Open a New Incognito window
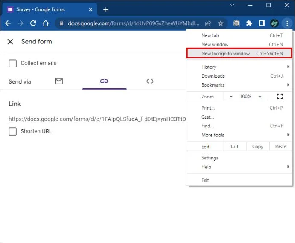Viewport: 295px width, 243px height. (239, 53)
